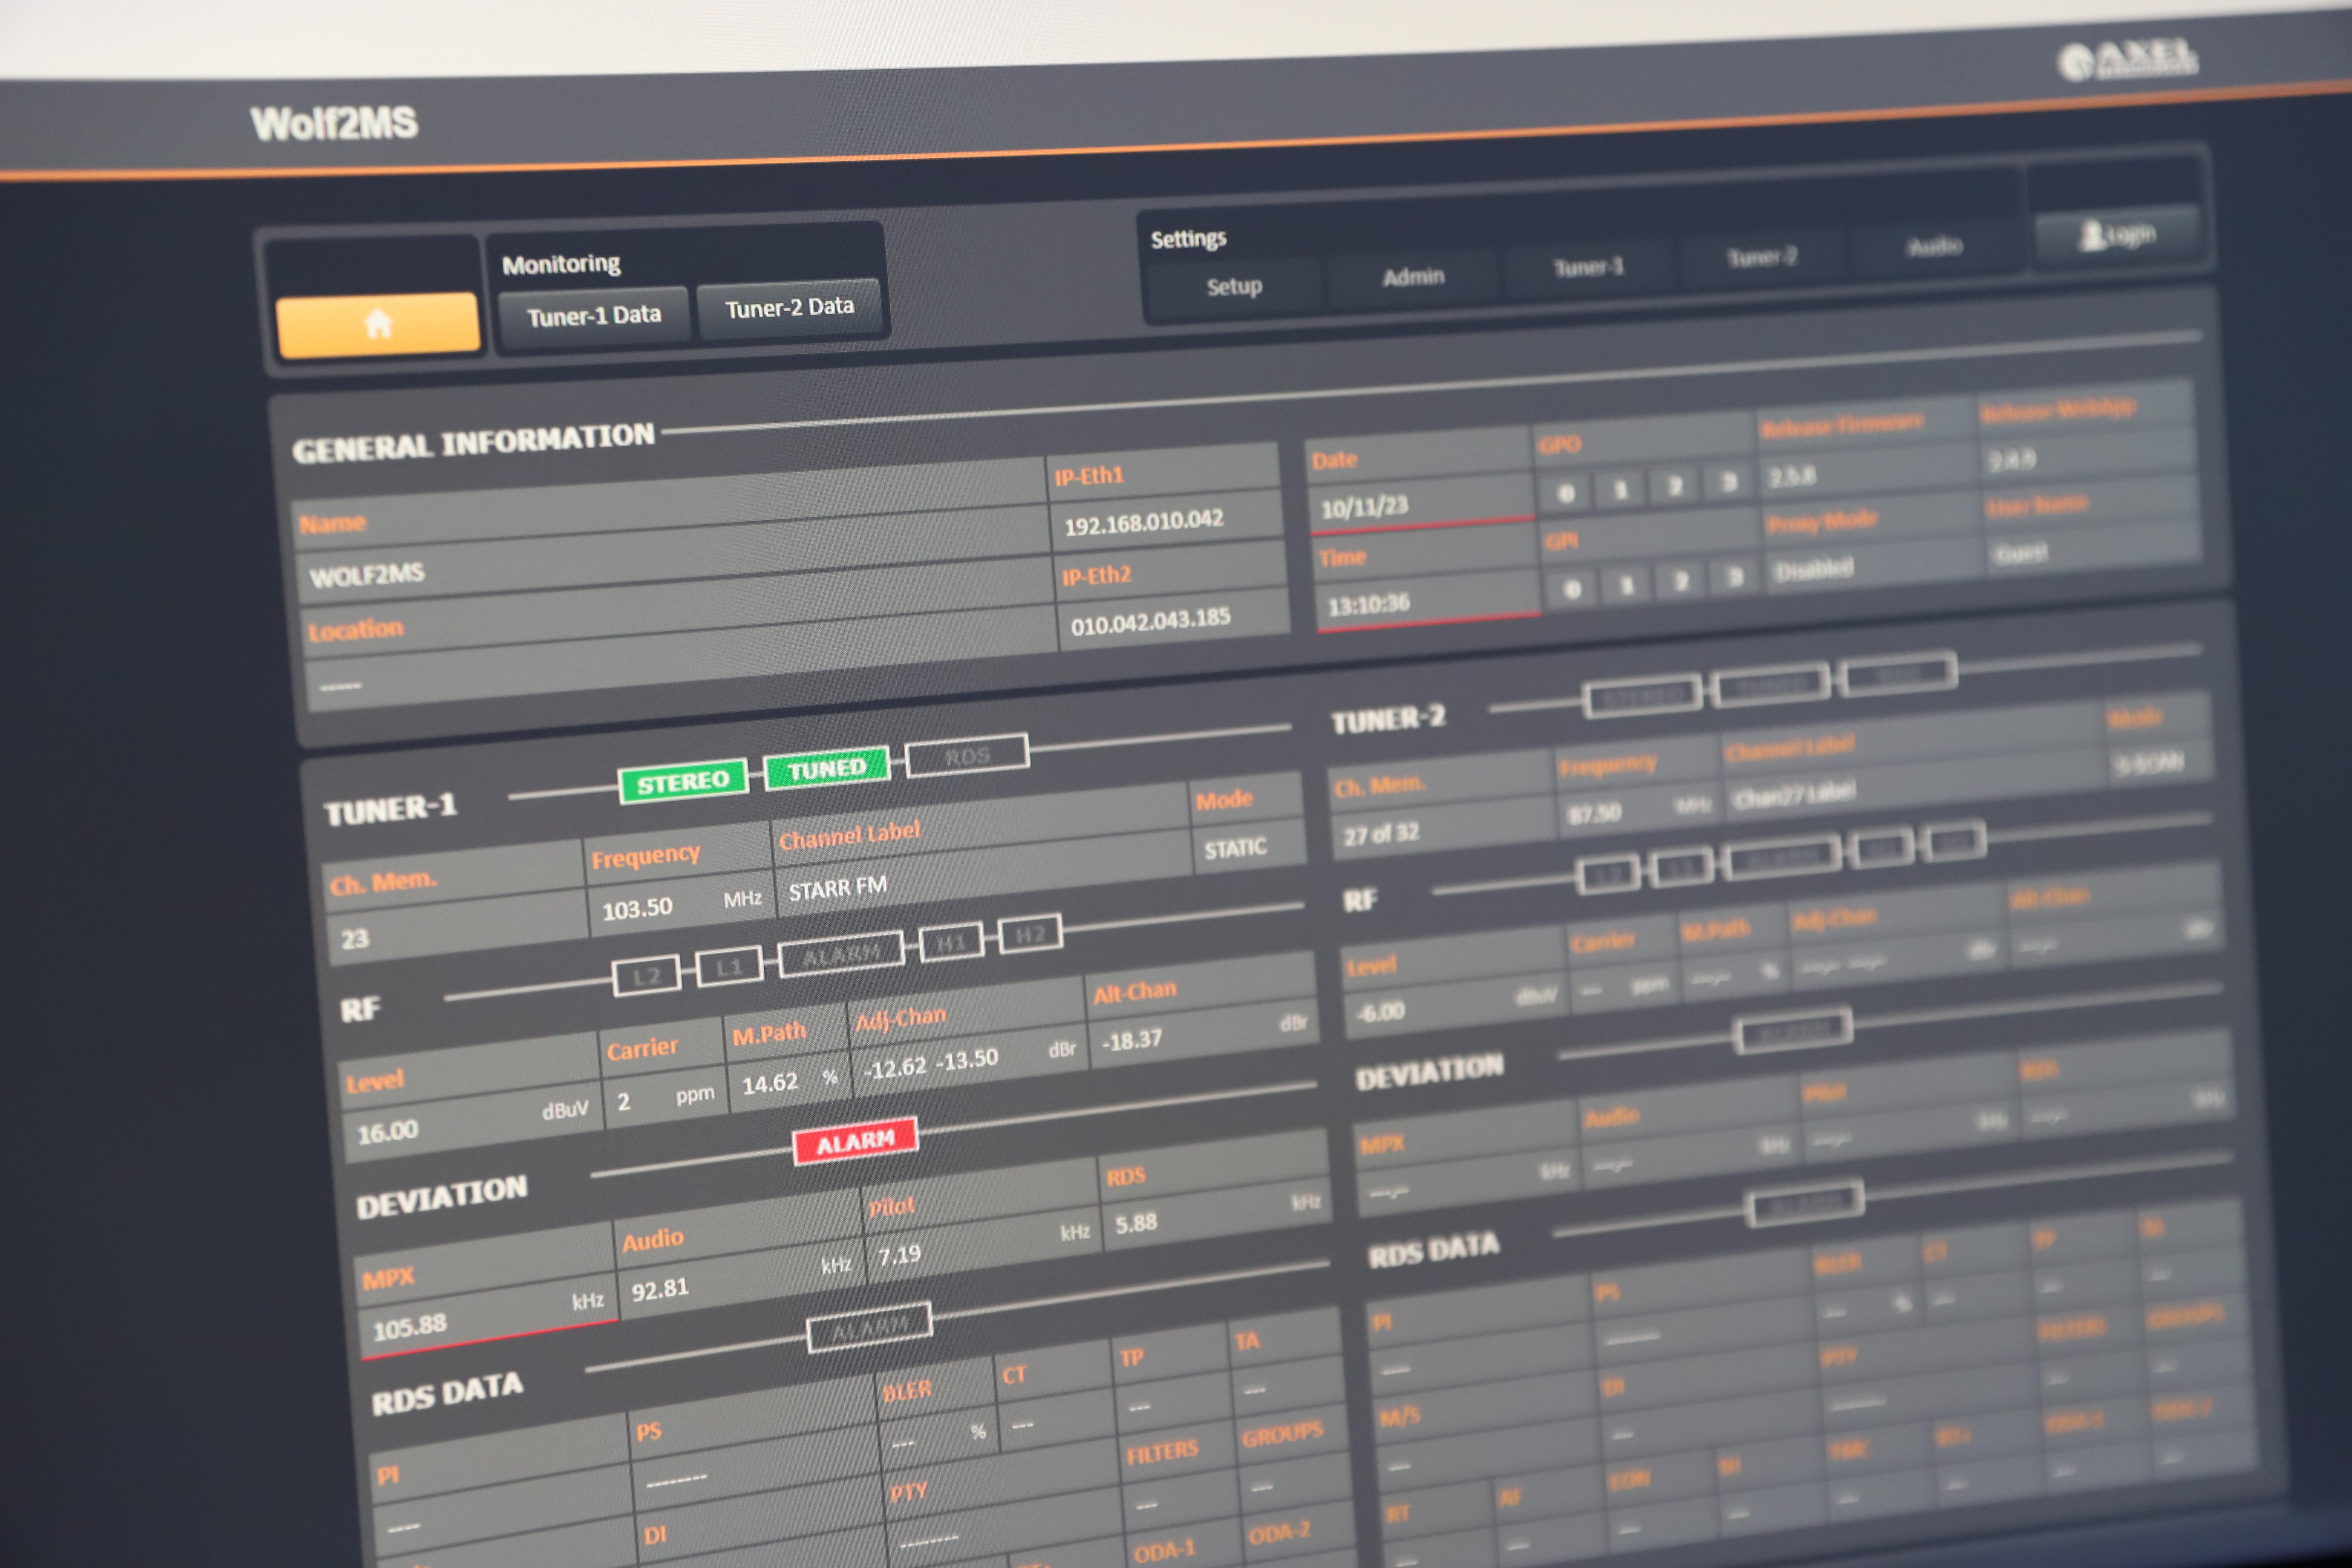Open the Audio settings tab

pyautogui.click(x=1935, y=246)
